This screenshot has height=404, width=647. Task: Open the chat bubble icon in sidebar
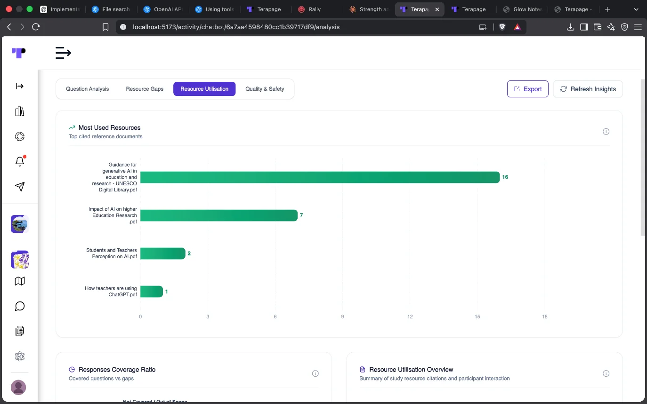pos(19,306)
